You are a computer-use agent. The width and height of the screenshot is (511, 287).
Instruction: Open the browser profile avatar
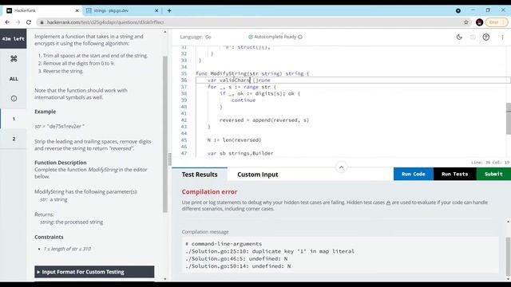(479, 22)
